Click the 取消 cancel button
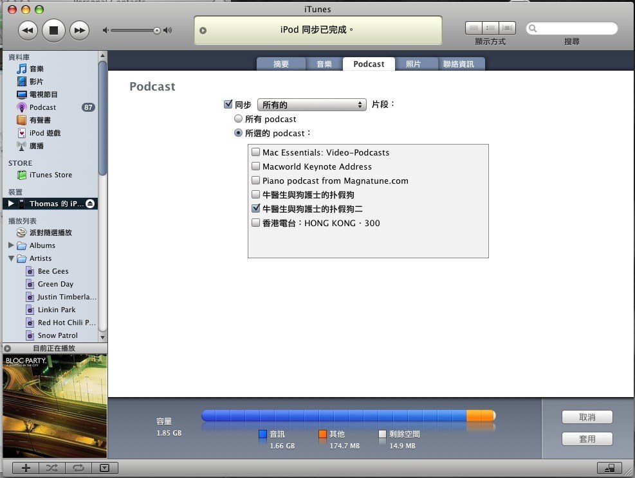The image size is (635, 478). coord(587,417)
